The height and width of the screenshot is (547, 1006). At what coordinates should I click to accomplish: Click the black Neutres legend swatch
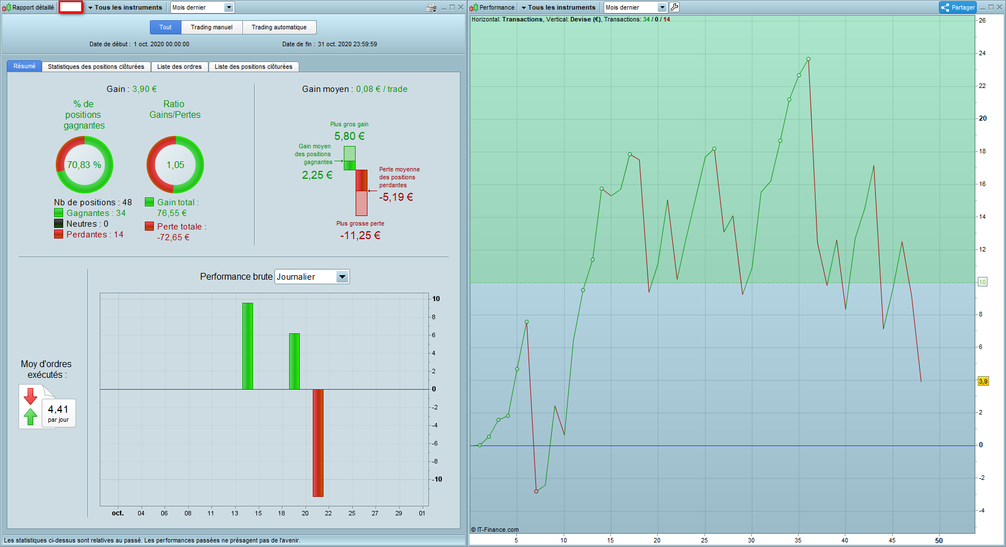(59, 223)
